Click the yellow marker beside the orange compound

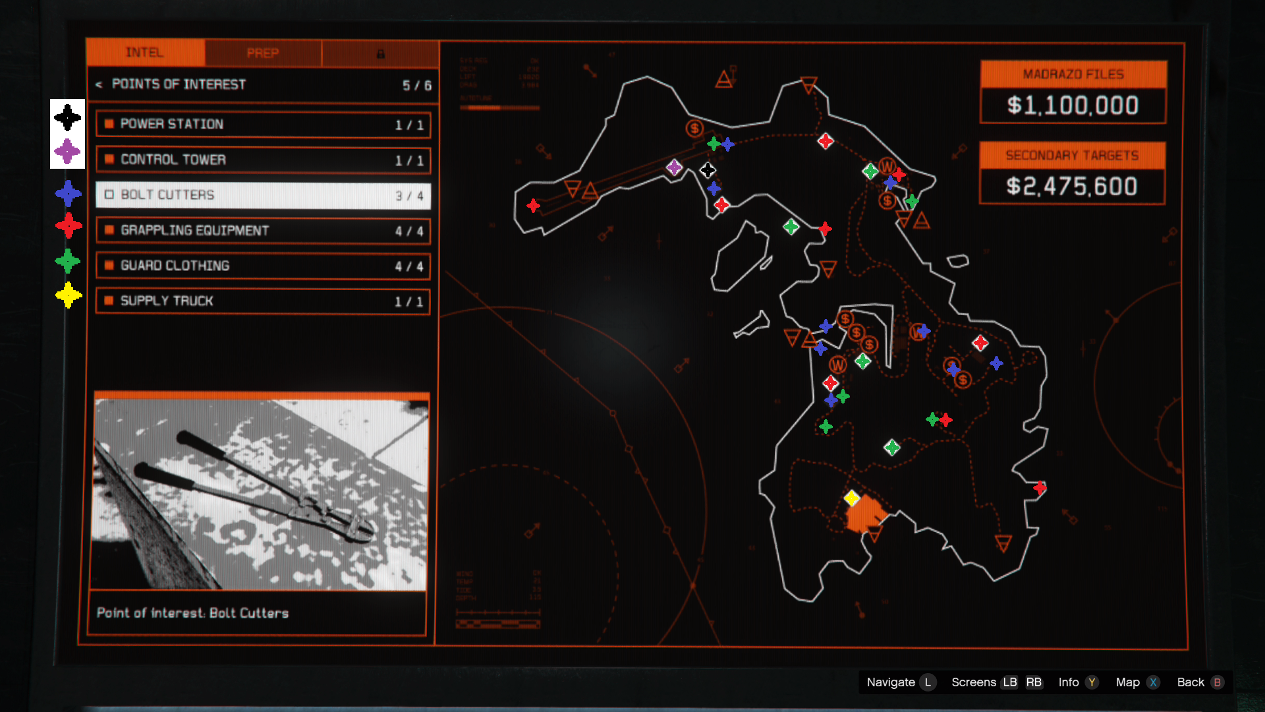pos(852,498)
